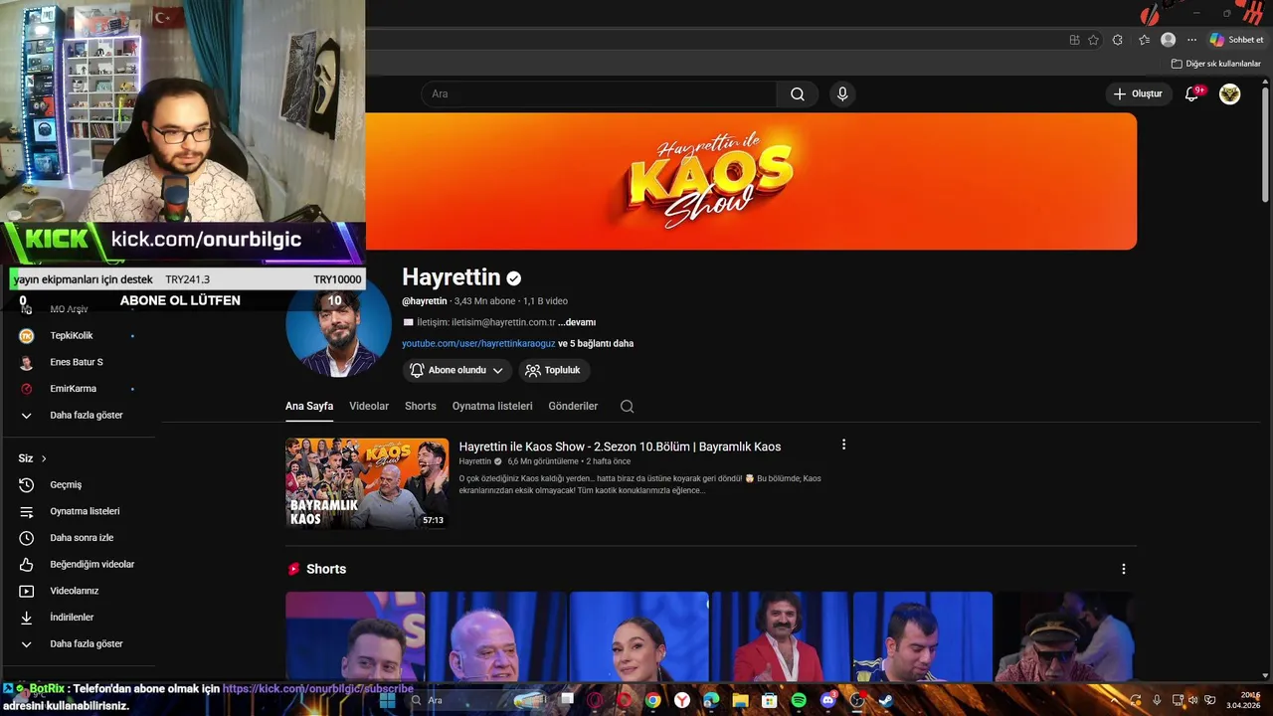
Task: Open Enes Batur S channel subscription
Action: [78, 362]
